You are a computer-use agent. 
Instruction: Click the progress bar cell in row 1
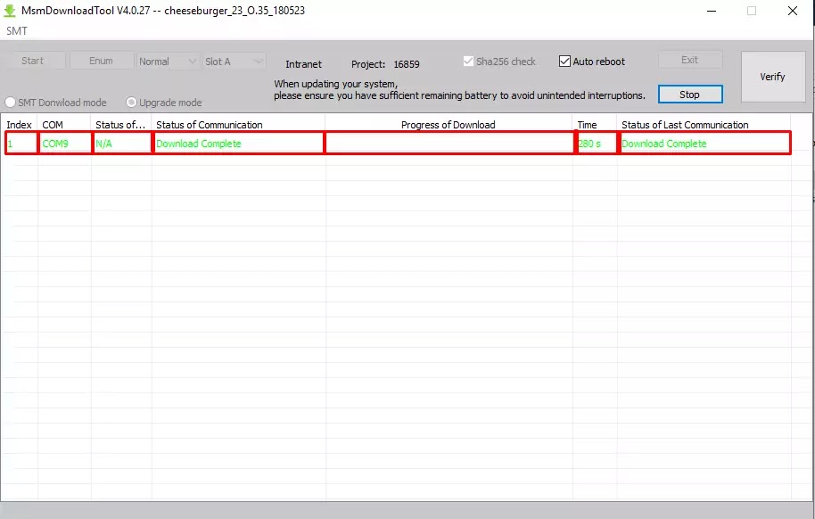click(449, 144)
